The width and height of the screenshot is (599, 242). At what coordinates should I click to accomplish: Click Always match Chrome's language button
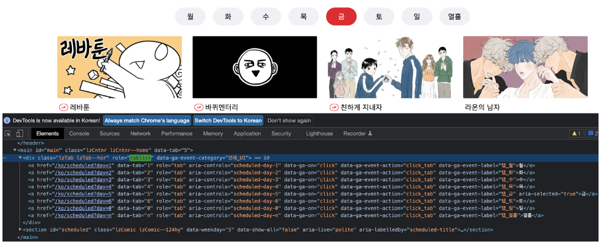(x=147, y=121)
